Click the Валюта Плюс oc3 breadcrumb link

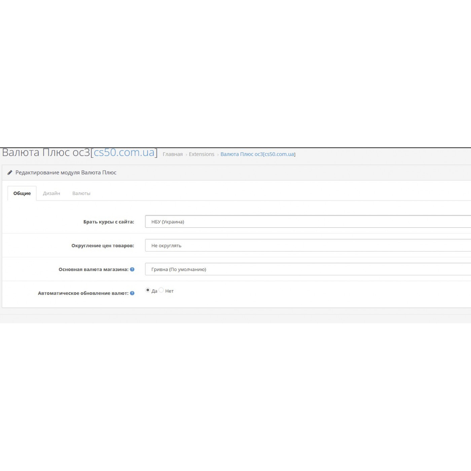tap(258, 154)
